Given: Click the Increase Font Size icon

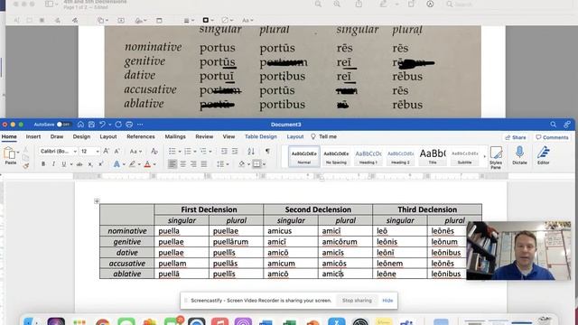Looking at the screenshot, I should [107, 151].
